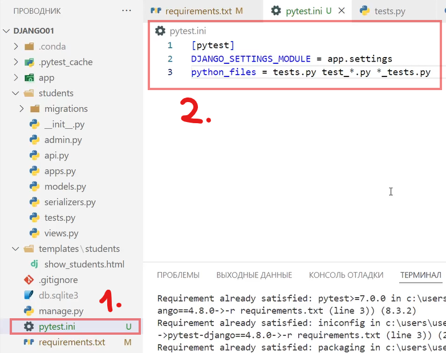Open the ПРОБЛЕМЫ panel tab

pyautogui.click(x=178, y=275)
